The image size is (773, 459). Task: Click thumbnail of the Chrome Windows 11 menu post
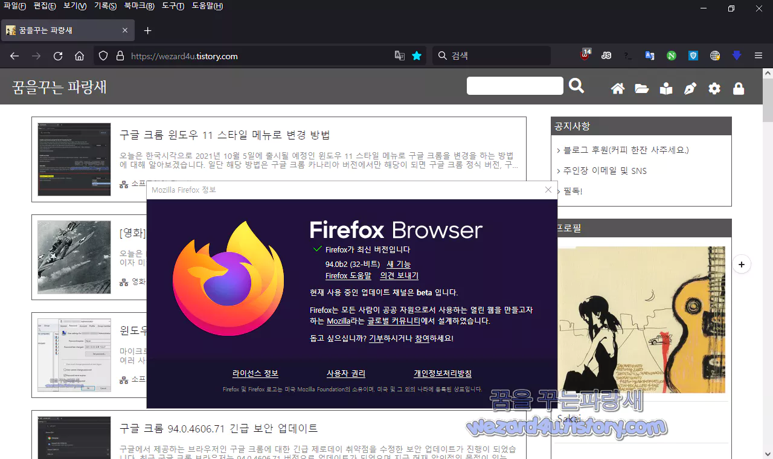tap(74, 159)
